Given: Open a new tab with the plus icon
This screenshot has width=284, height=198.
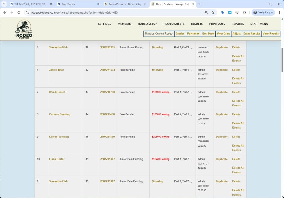Looking at the screenshot, I should pyautogui.click(x=200, y=4).
